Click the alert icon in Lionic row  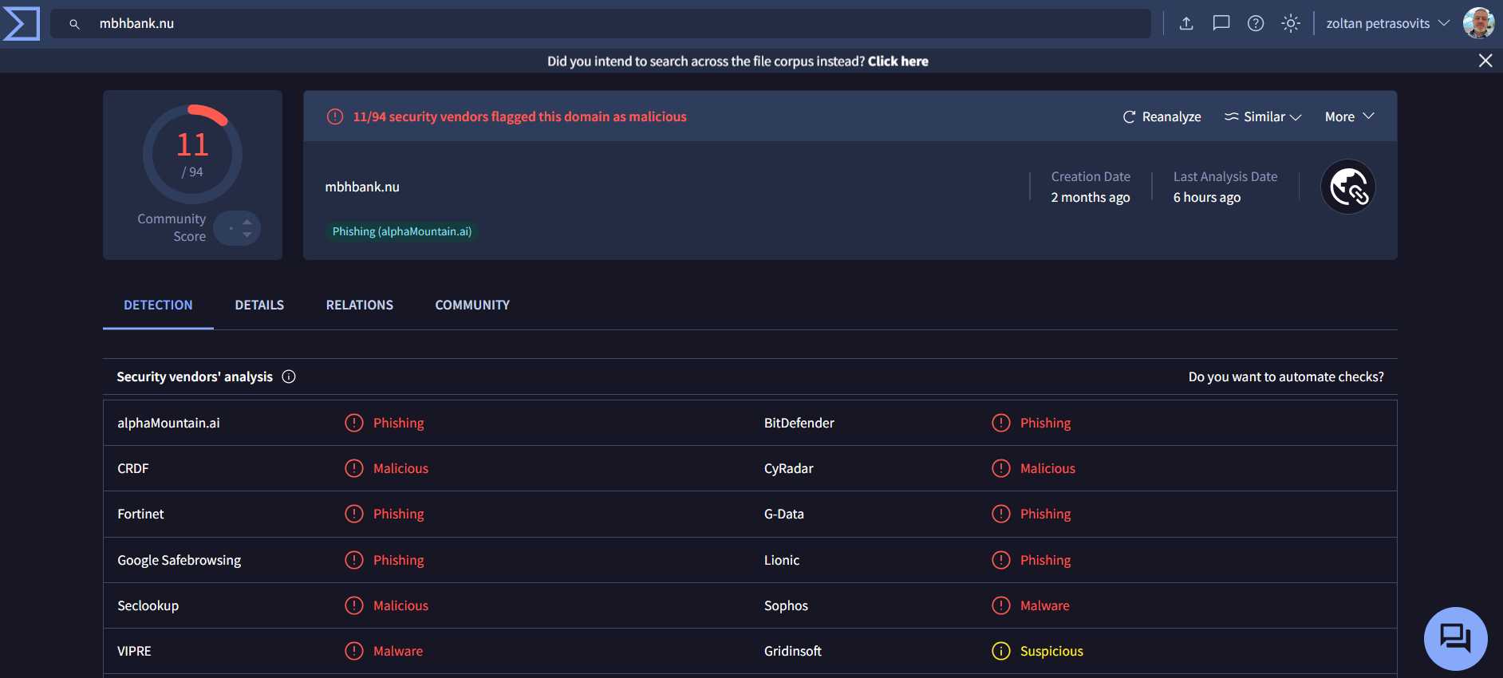[1000, 560]
